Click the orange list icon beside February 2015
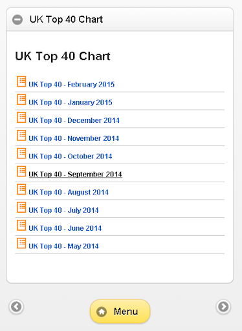The width and height of the screenshot is (242, 331). [21, 81]
